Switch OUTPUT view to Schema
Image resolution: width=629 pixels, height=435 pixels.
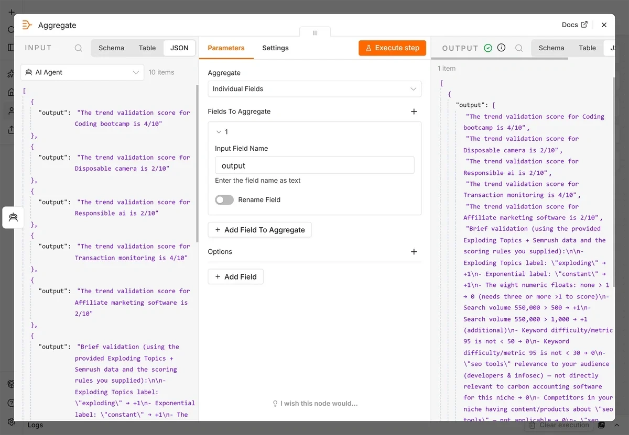551,48
